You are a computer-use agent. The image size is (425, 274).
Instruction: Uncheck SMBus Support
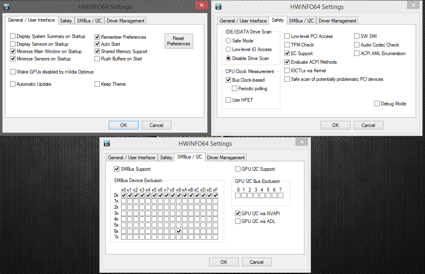[132, 169]
